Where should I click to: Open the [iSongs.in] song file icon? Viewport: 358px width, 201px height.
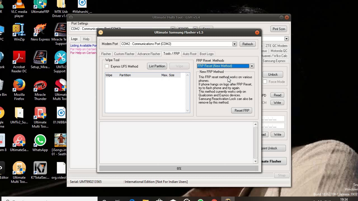(60, 145)
